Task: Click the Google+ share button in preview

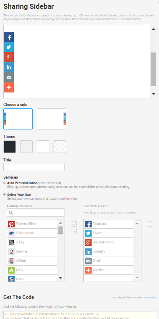Action: 9,57
